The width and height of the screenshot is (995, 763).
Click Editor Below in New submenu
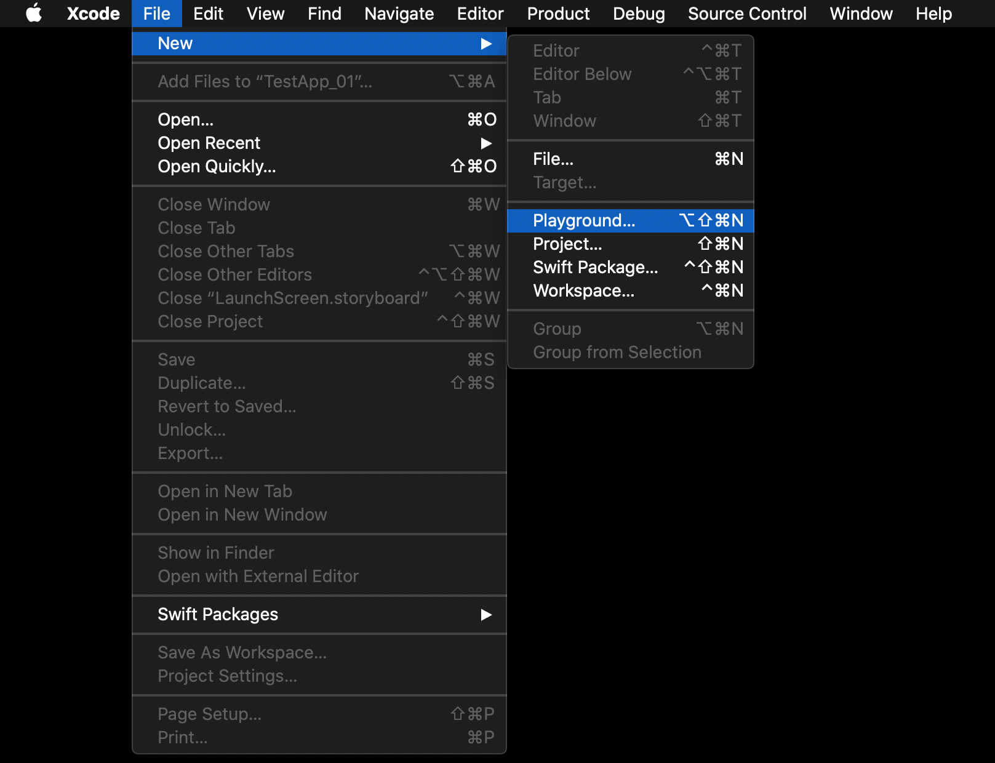point(631,74)
